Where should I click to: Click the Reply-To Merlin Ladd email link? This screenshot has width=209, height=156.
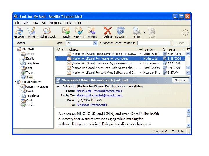point(99,96)
